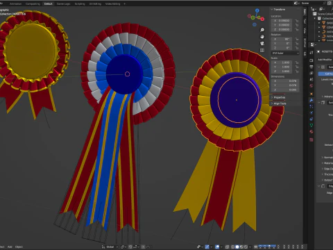Toggle lock for Scale Y
Screen dimensions: 333x250
pyautogui.click(x=297, y=67)
